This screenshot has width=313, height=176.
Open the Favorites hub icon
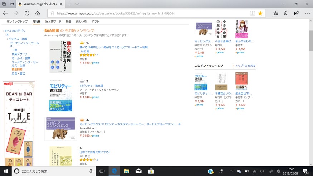(275, 13)
